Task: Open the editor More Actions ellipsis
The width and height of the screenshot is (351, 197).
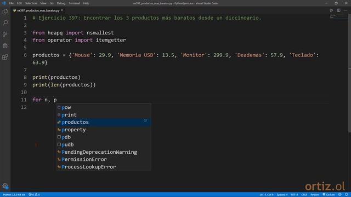Action: [x=346, y=10]
